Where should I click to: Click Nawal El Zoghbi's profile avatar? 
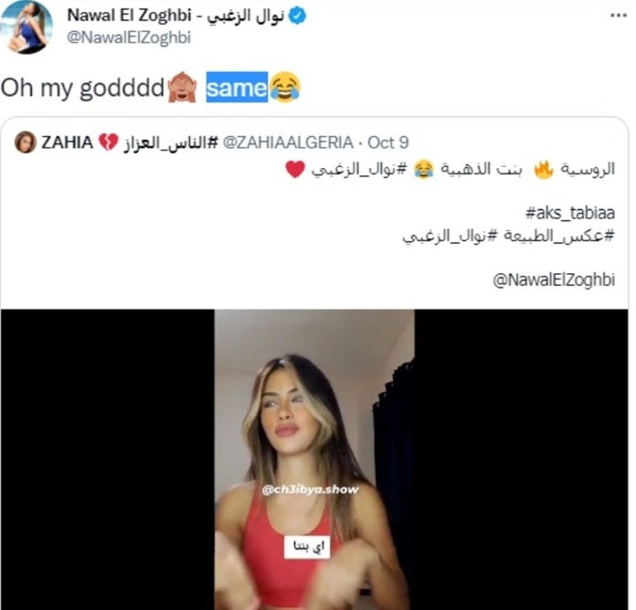click(x=26, y=27)
